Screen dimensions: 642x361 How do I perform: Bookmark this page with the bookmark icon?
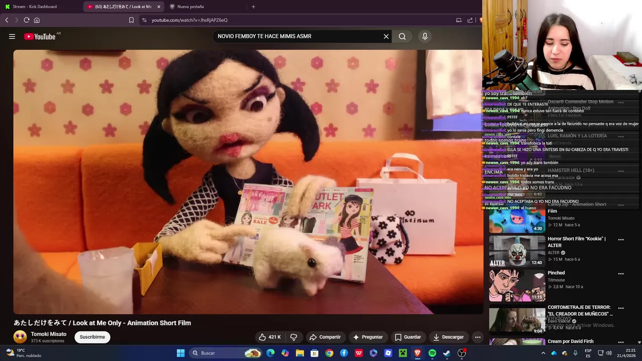coord(131,20)
